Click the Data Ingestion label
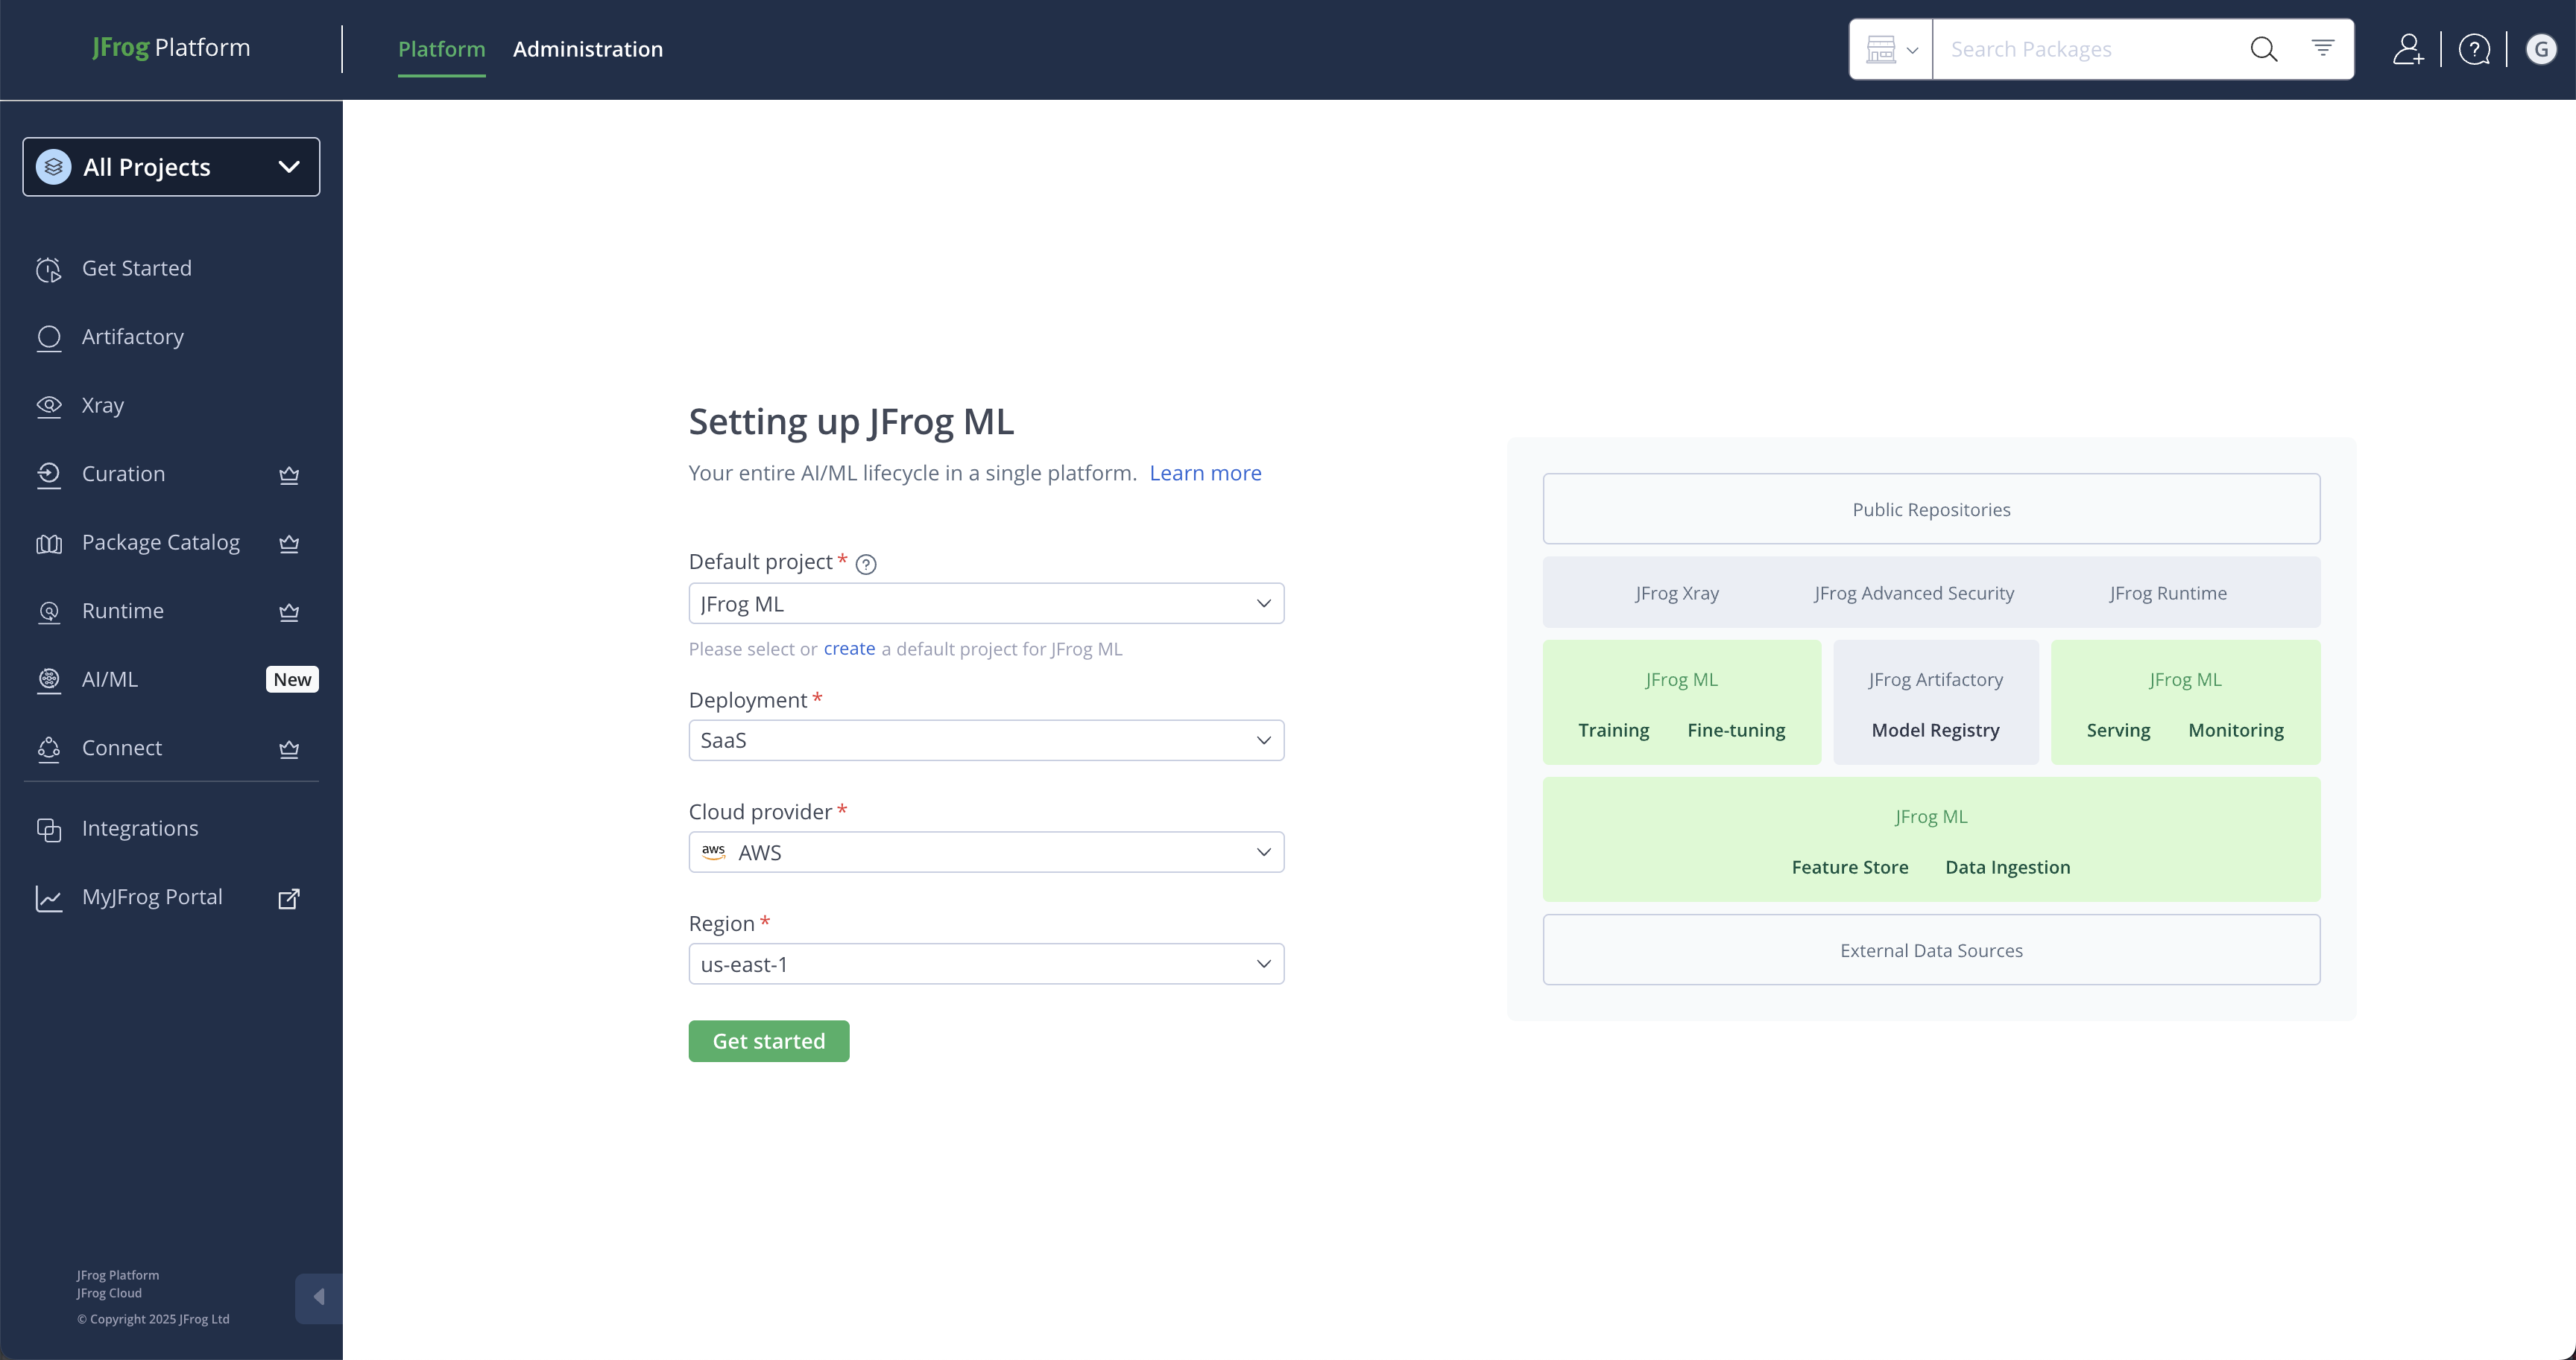 pos(2007,868)
